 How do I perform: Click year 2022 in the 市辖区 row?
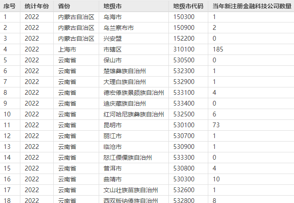tap(32, 49)
